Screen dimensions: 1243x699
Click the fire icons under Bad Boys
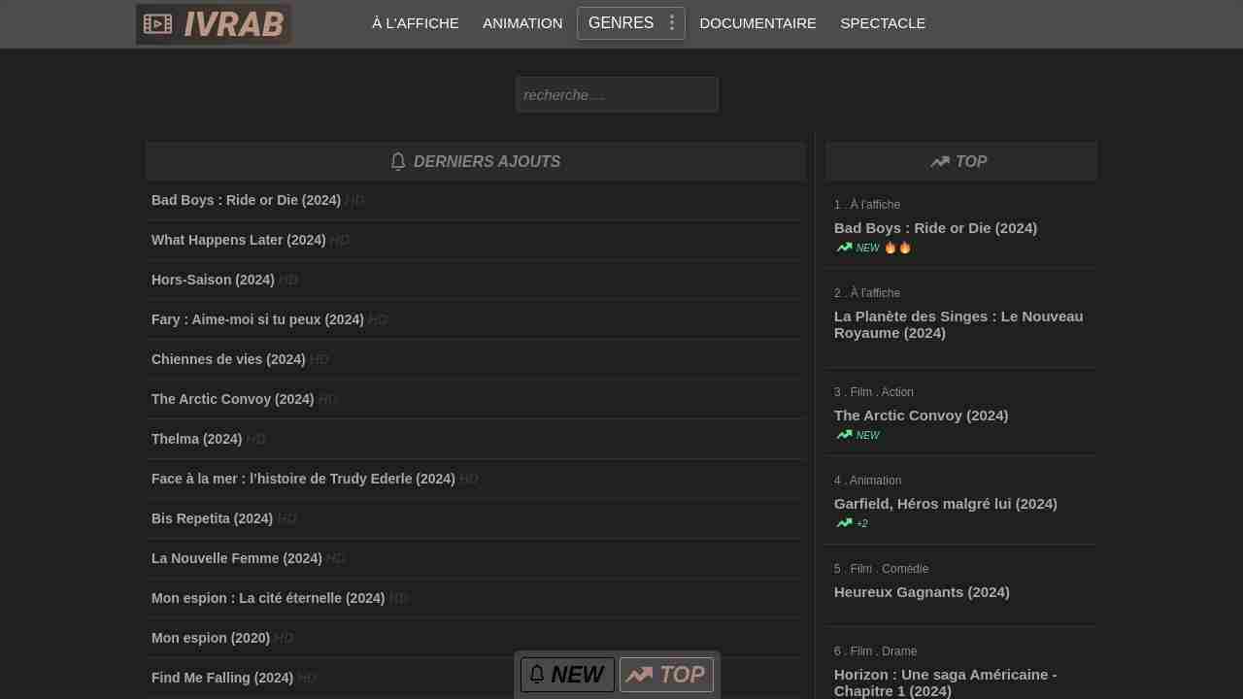897,248
